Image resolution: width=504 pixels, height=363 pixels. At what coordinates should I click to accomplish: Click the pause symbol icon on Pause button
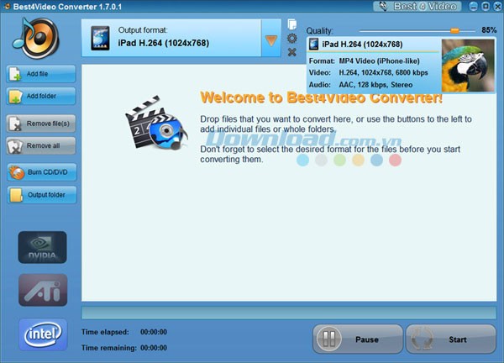pyautogui.click(x=328, y=339)
